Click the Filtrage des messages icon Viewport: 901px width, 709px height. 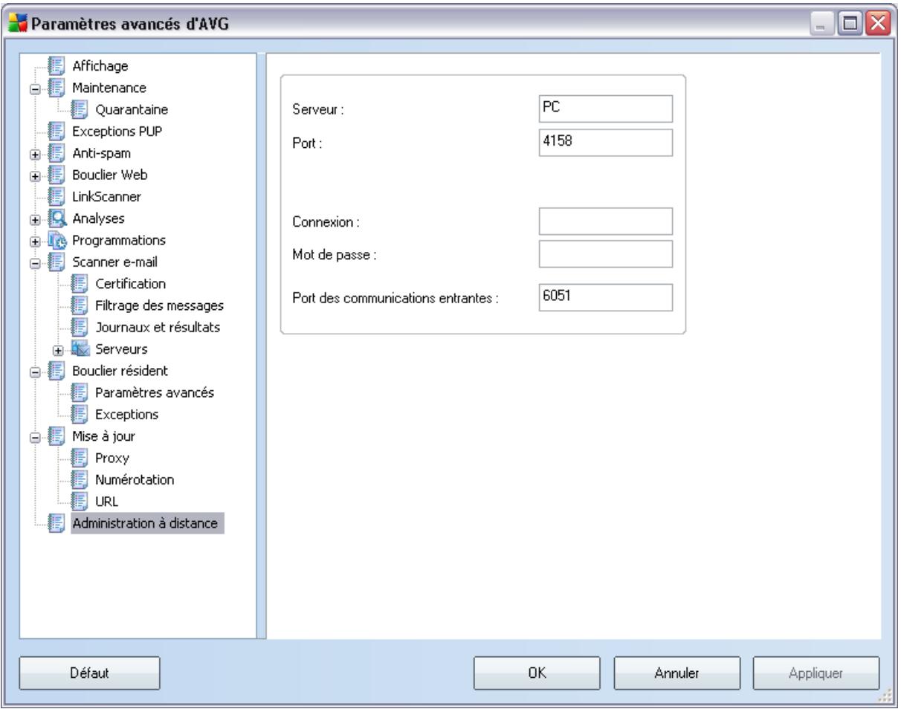[80, 305]
